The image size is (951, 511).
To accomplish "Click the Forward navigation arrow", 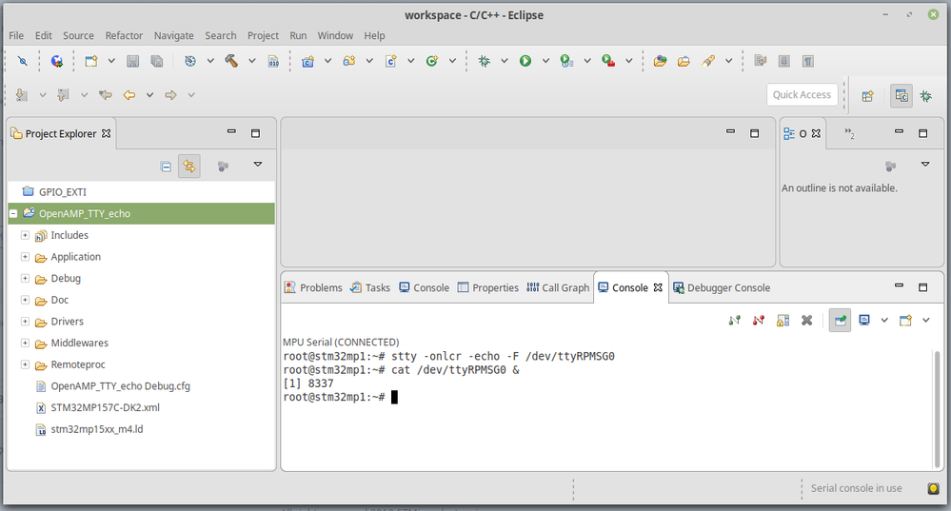I will click(170, 94).
